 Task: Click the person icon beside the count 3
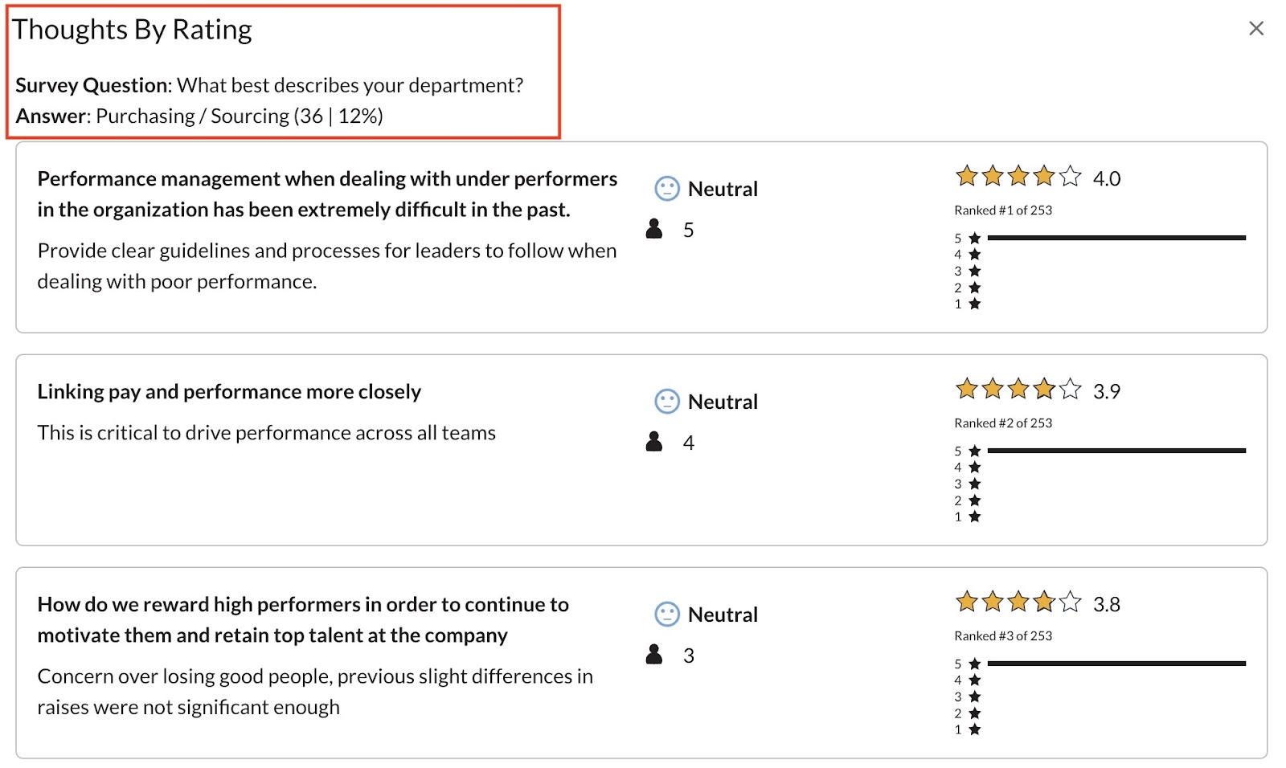(x=654, y=655)
